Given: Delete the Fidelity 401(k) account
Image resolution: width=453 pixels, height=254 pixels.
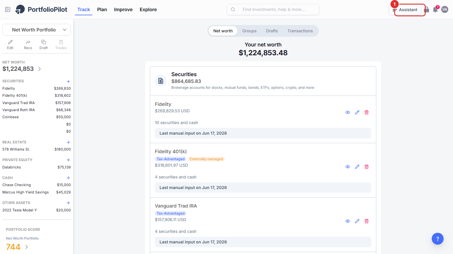Looking at the screenshot, I should [x=367, y=167].
